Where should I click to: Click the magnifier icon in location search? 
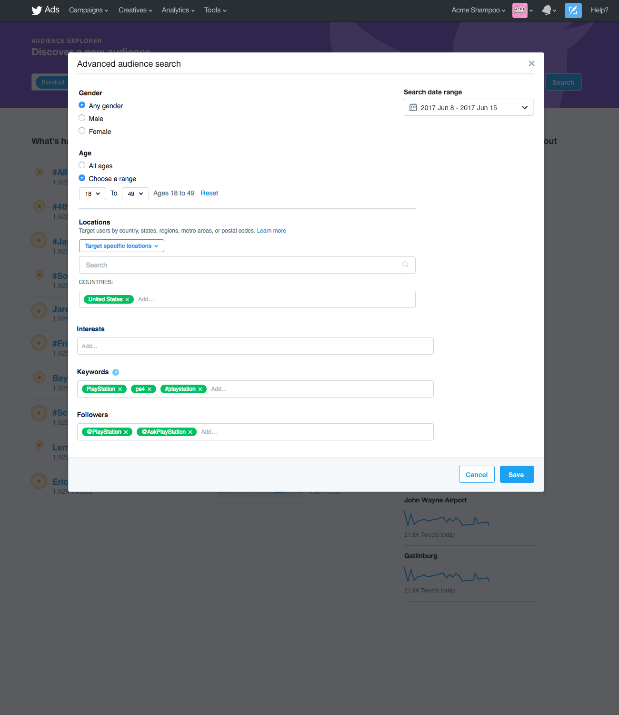pos(406,265)
